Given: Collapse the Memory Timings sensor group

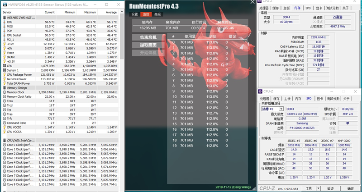Looking at the screenshot, I should (x=5, y=88).
